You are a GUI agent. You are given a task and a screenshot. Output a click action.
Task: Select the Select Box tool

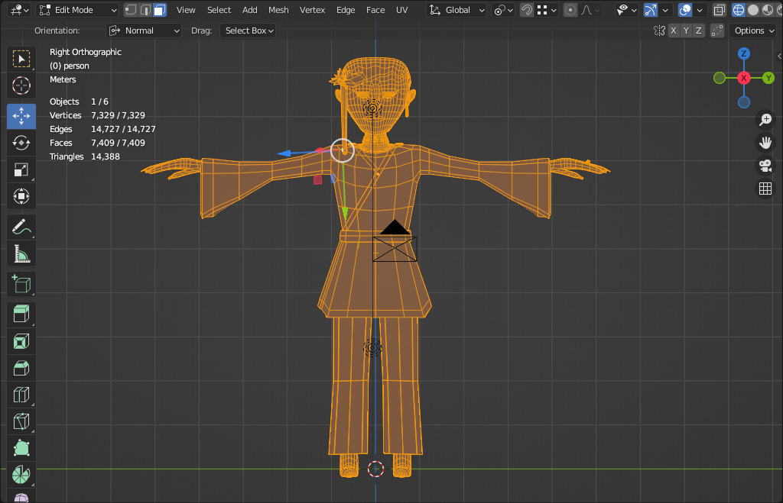tap(21, 60)
